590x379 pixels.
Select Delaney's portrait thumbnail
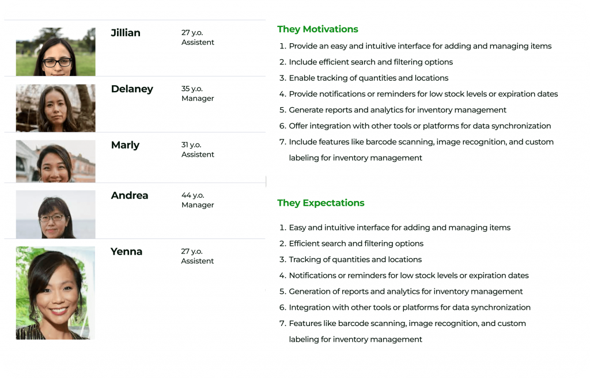[x=55, y=108]
